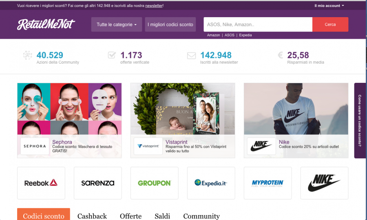Image resolution: width=367 pixels, height=220 pixels.
Task: Open the Nike t-shirt promo image
Action: click(296, 109)
